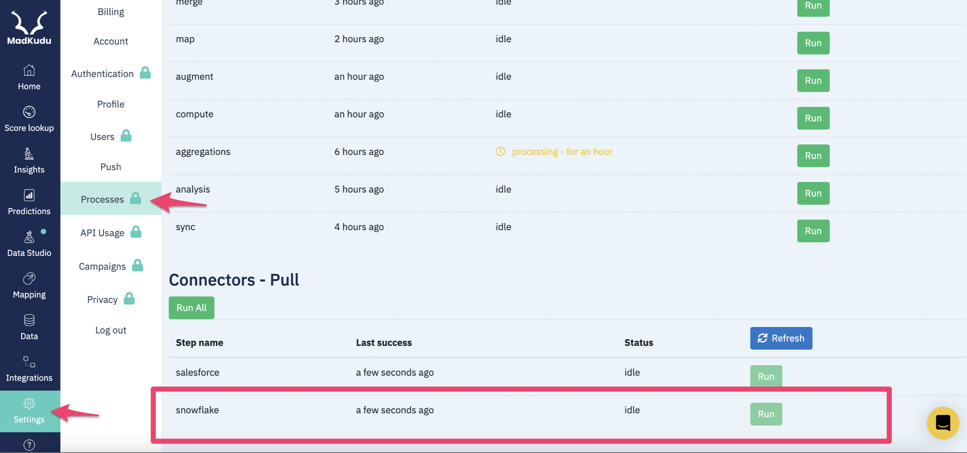Open Score lookup gauge icon
967x453 pixels.
tap(29, 112)
